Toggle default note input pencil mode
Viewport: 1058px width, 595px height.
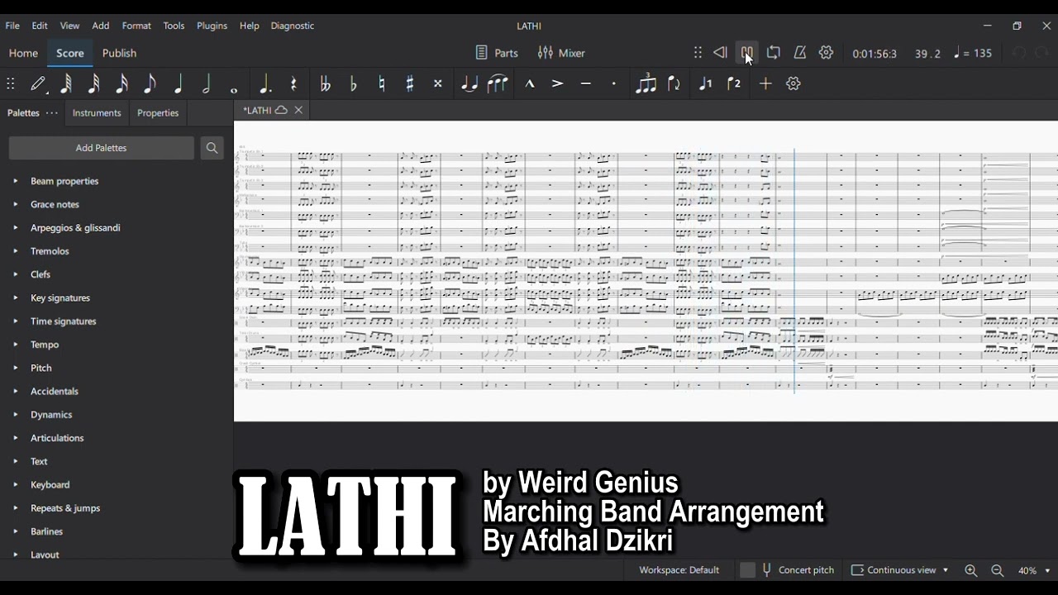pyautogui.click(x=39, y=83)
